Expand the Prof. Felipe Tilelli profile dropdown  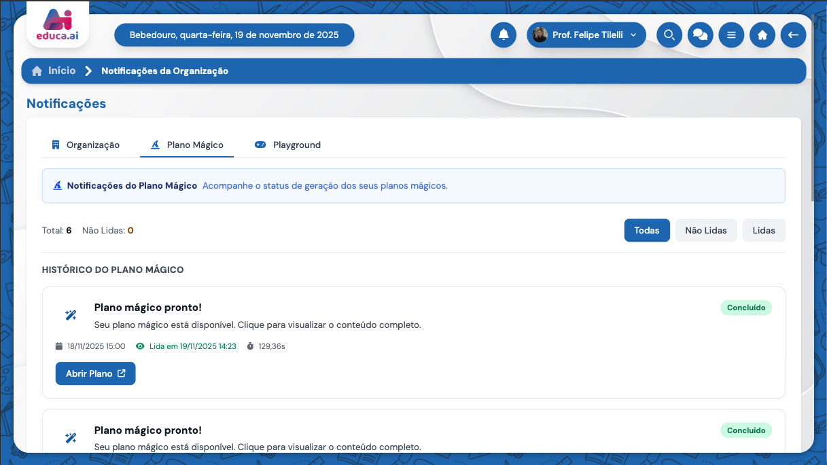click(x=586, y=35)
